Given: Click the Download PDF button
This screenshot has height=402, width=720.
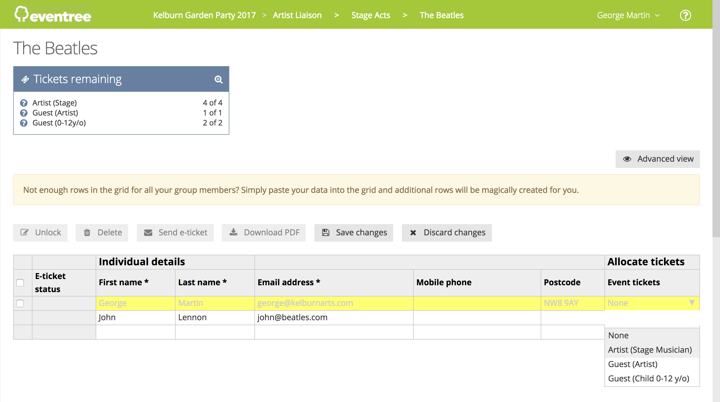Looking at the screenshot, I should pos(264,233).
